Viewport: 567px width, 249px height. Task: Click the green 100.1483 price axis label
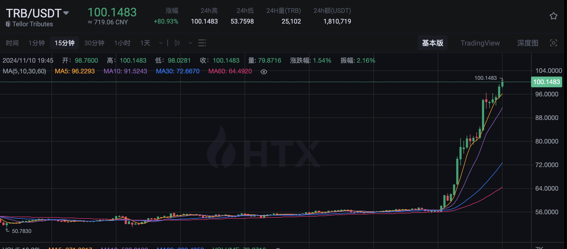pyautogui.click(x=546, y=82)
